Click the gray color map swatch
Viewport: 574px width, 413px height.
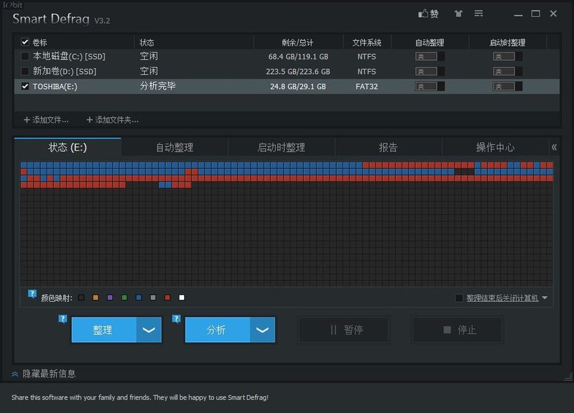click(x=153, y=298)
